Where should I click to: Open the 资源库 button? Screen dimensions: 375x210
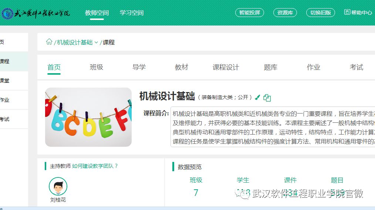pos(285,13)
